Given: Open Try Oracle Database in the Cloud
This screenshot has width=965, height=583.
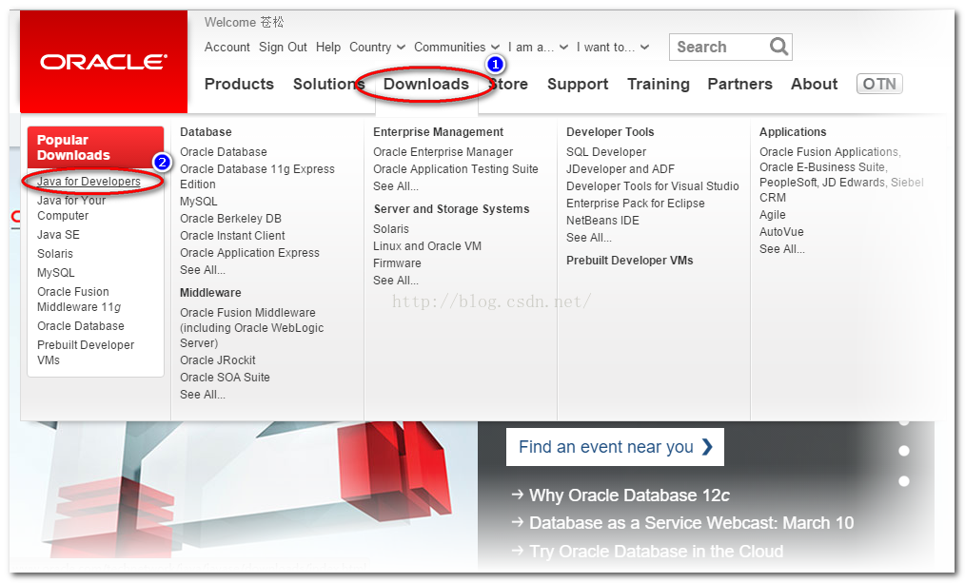Looking at the screenshot, I should pyautogui.click(x=656, y=551).
